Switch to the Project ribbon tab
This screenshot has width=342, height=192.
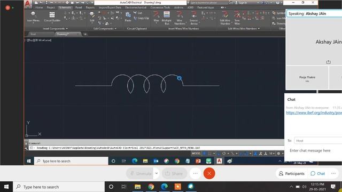51,7
